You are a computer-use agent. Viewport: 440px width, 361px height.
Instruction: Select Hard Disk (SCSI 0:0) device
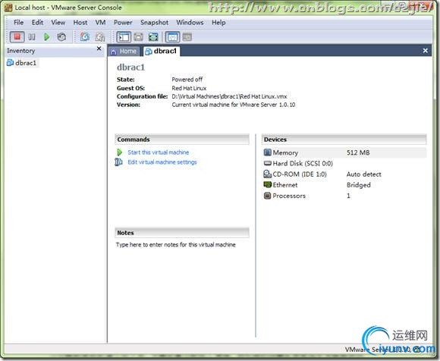click(x=303, y=163)
